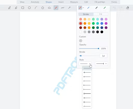Open the line end style dropdown

coord(102,64)
